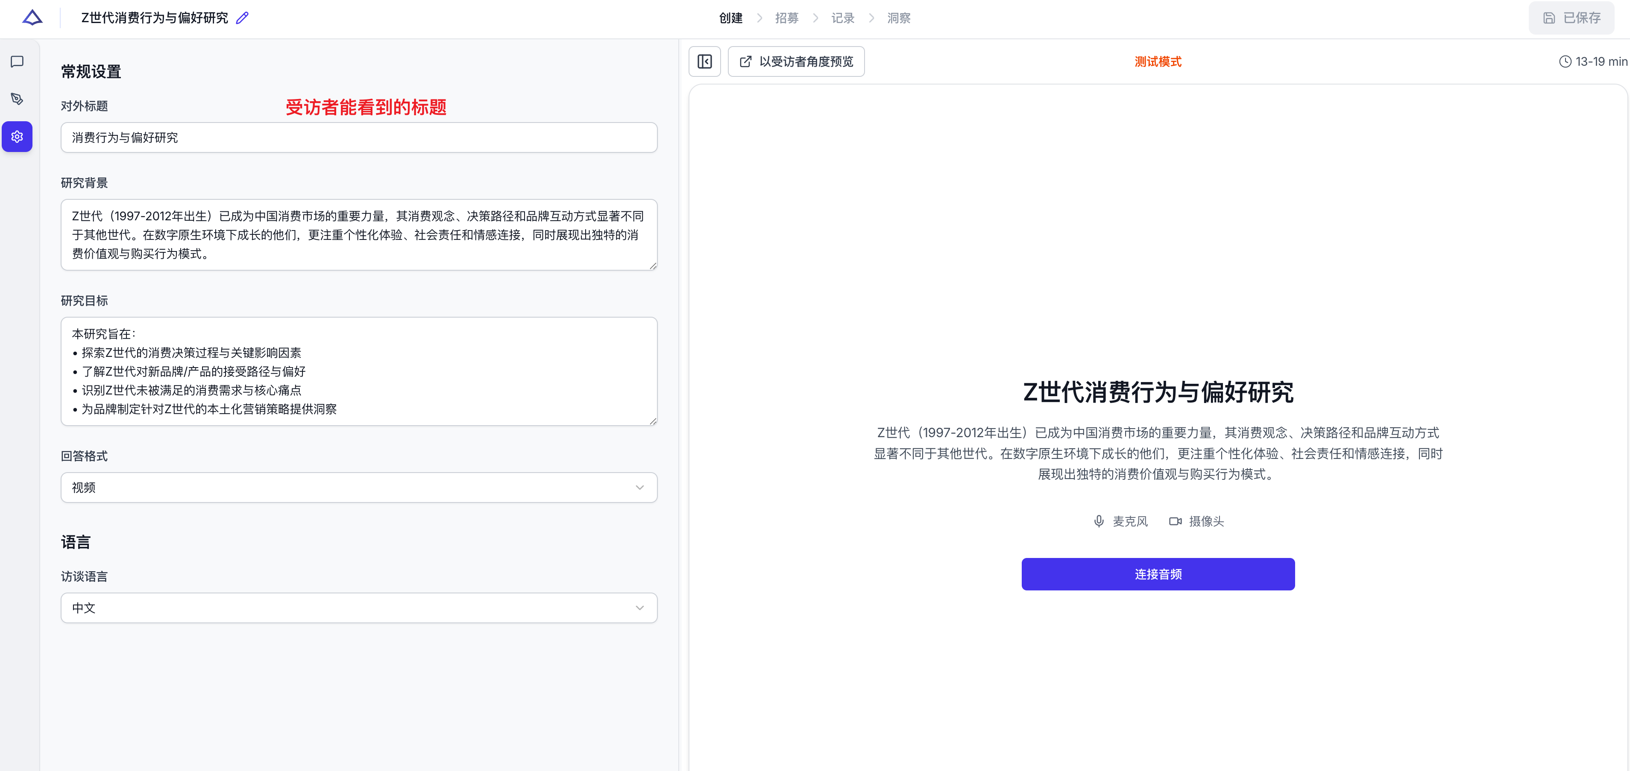
Task: Click the app logo icon
Action: [32, 18]
